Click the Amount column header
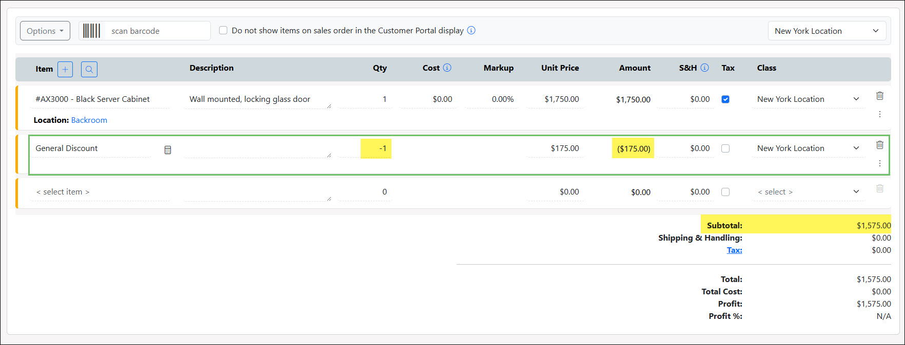Screen dimensions: 905x345 coord(635,68)
